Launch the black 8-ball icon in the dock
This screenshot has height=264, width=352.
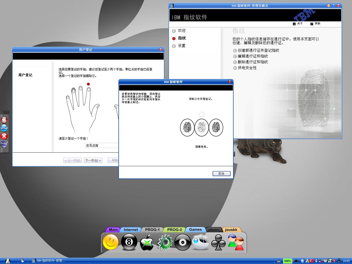pos(129,242)
